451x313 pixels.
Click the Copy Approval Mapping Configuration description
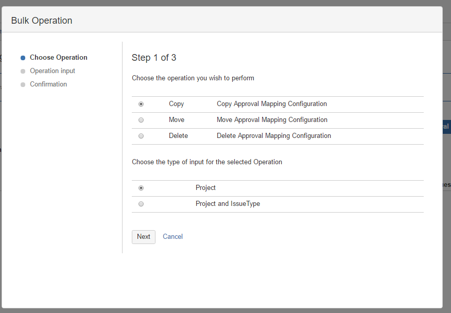coord(272,104)
